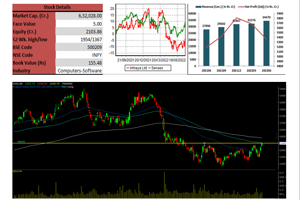Click the 5900 net profit axis value
The width and height of the screenshot is (300, 200).
279,13
